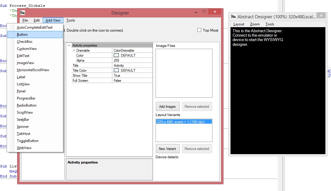331x191 pixels.
Task: Add a Button view from menu
Action: [35, 35]
